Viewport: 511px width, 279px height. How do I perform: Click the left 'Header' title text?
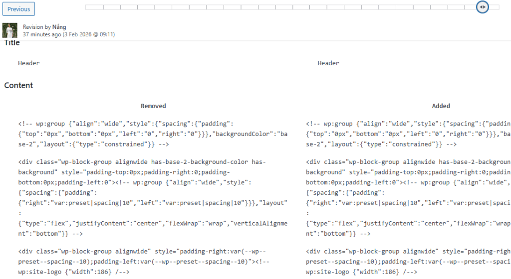click(x=29, y=63)
